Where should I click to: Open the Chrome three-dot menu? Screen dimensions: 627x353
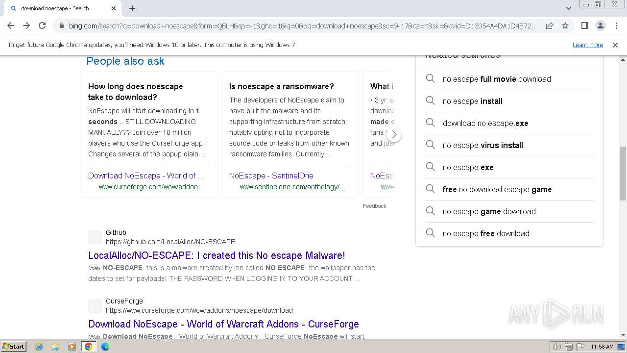(x=616, y=25)
